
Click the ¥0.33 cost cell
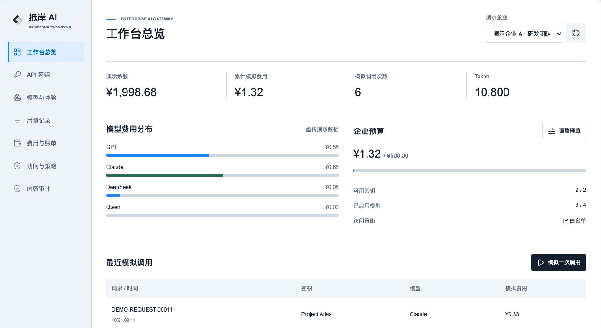512,314
